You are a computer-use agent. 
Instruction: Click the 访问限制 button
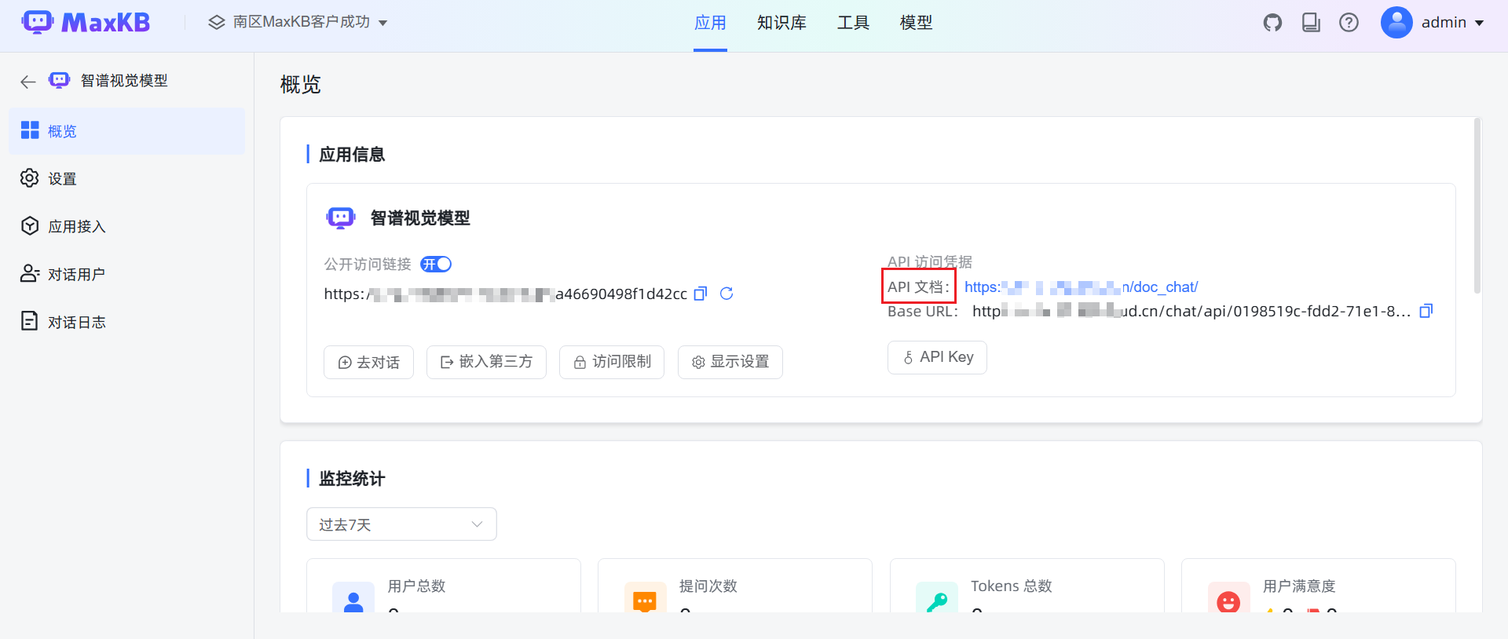(x=612, y=362)
